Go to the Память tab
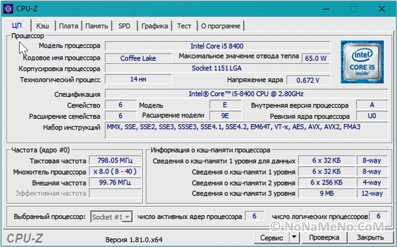The width and height of the screenshot is (397, 247). click(x=96, y=26)
